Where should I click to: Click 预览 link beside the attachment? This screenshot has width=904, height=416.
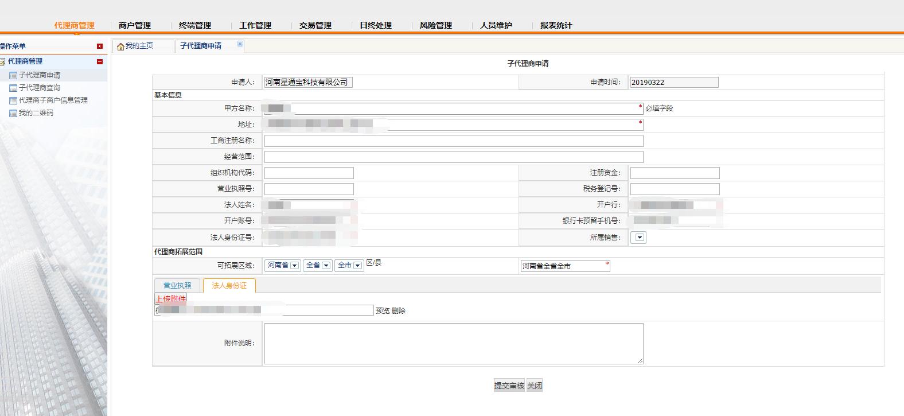pos(383,310)
